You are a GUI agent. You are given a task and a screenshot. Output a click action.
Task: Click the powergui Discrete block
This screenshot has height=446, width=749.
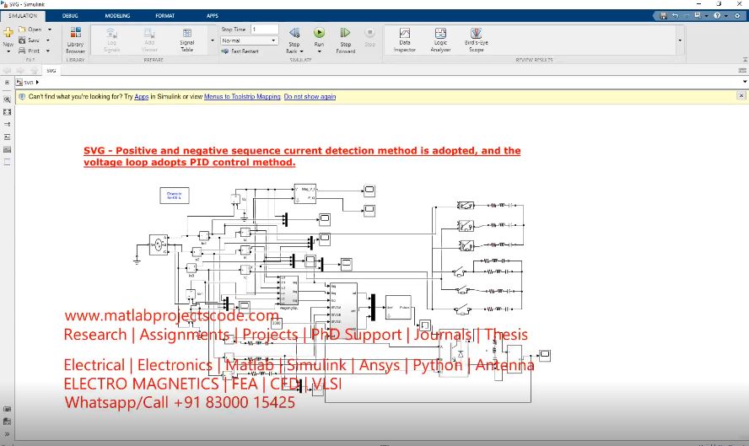(x=175, y=196)
